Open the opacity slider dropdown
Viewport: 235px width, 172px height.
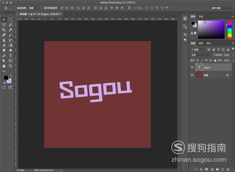click(233, 55)
